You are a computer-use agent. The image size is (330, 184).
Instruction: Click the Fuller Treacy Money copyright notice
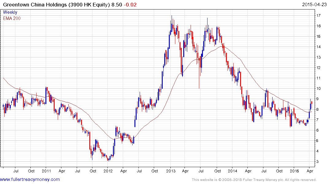point(254,180)
